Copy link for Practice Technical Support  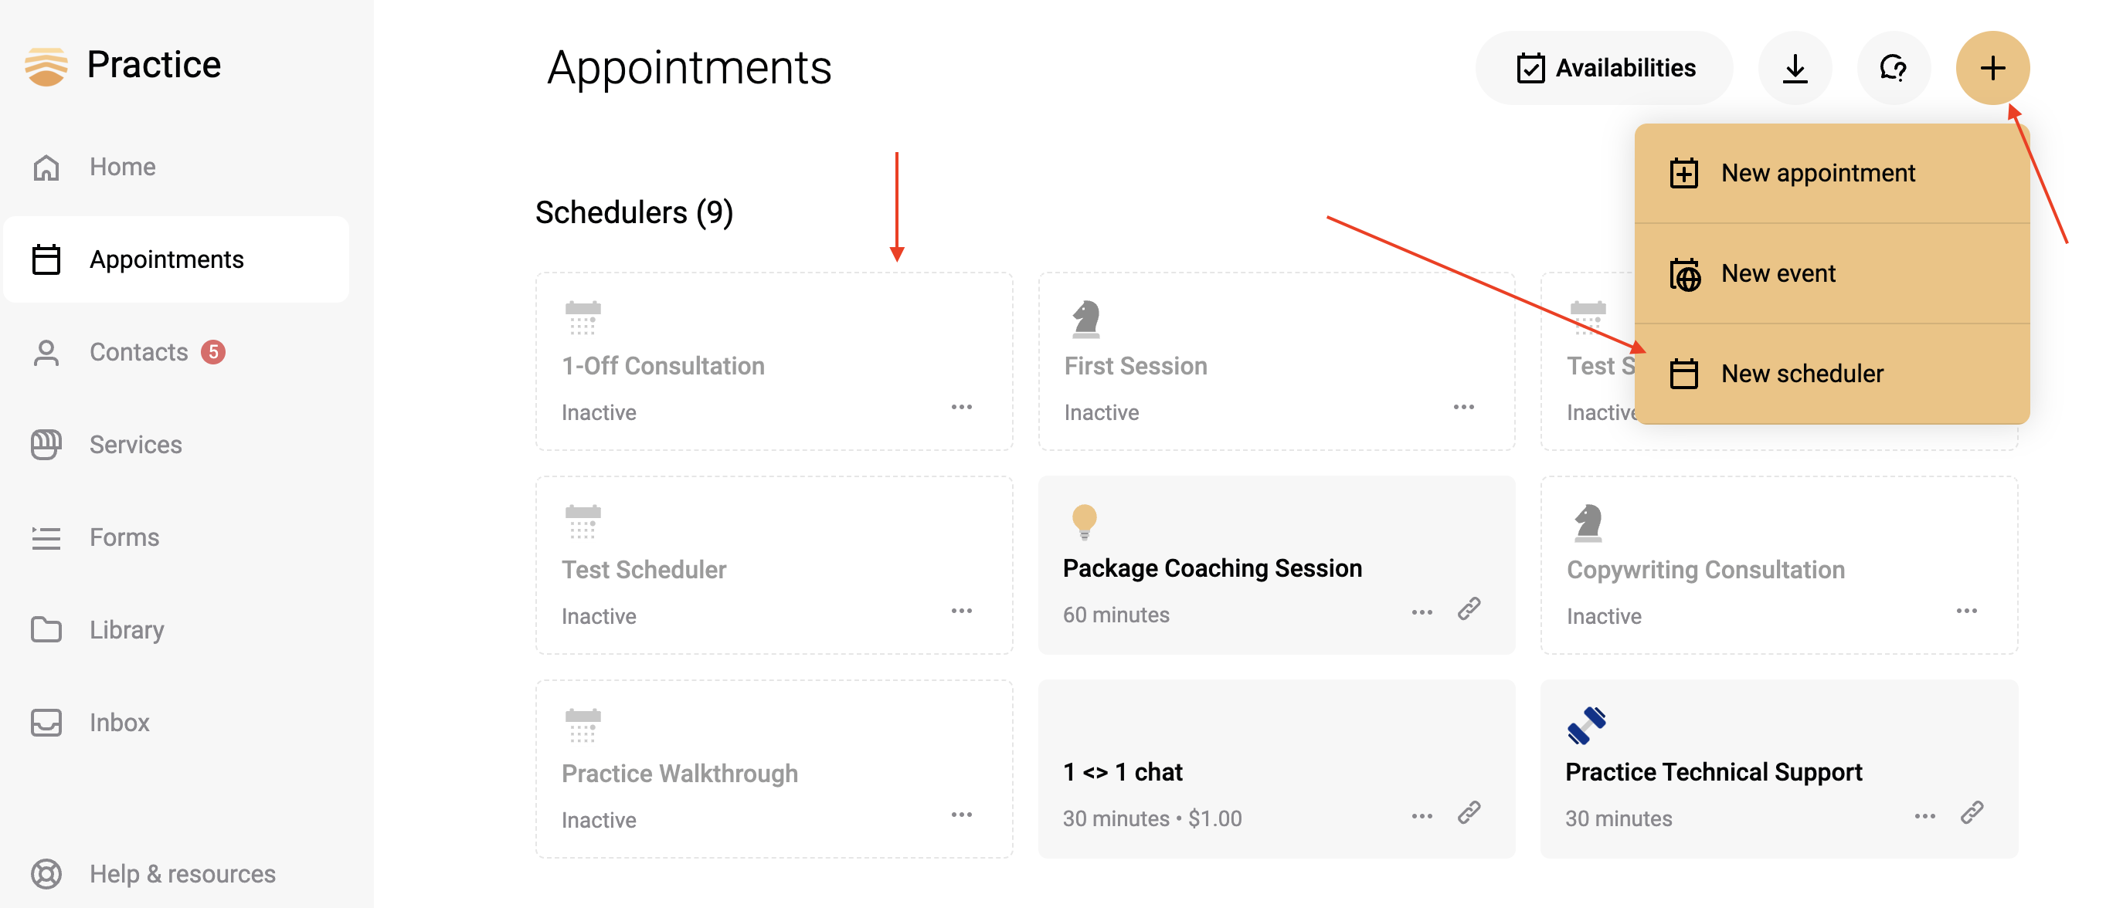point(1972,812)
